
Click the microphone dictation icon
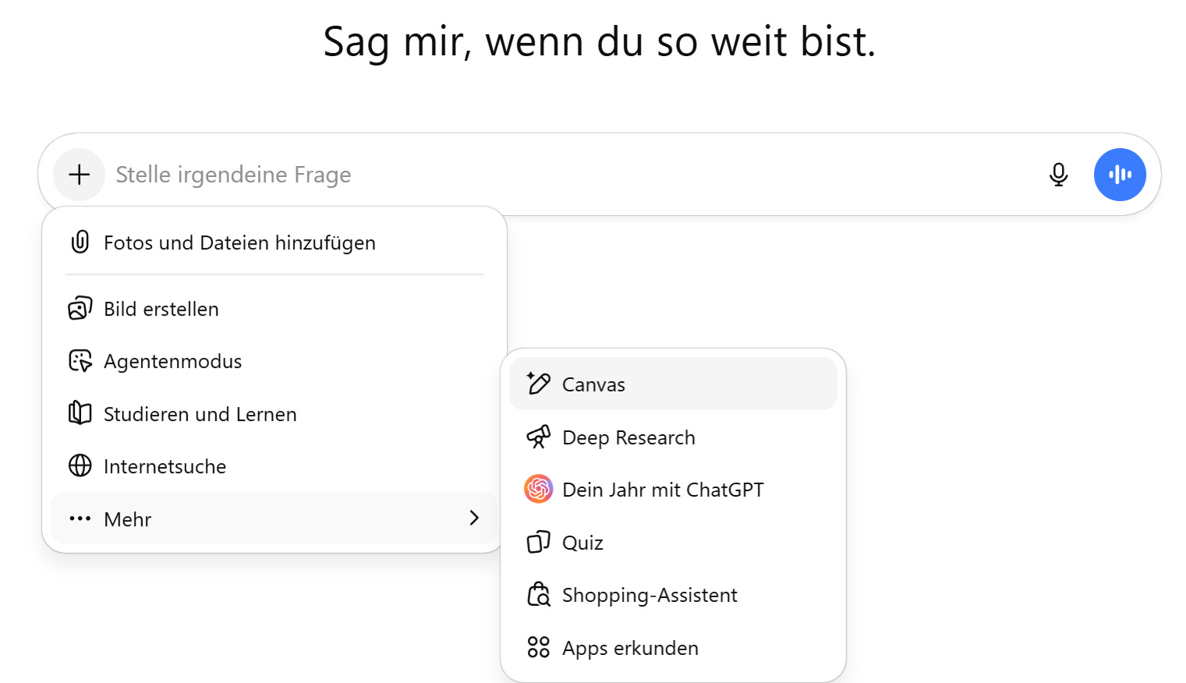(x=1058, y=175)
